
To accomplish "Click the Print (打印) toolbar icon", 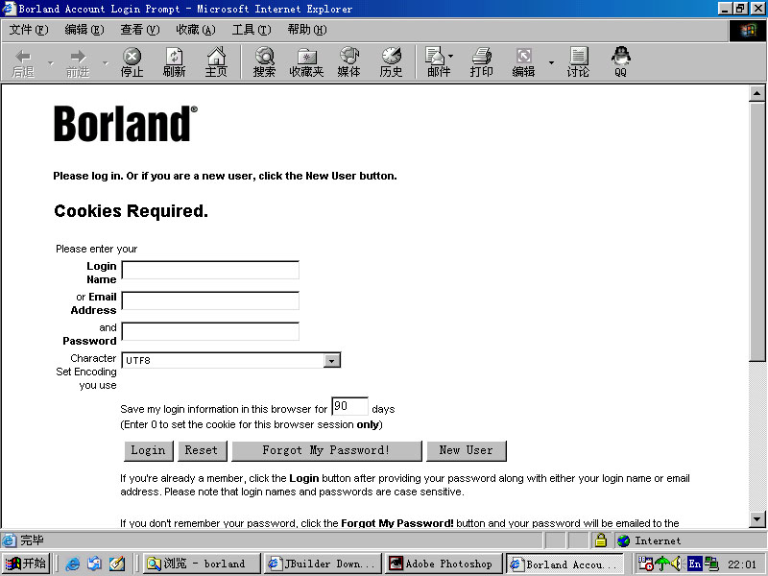I will tap(481, 62).
